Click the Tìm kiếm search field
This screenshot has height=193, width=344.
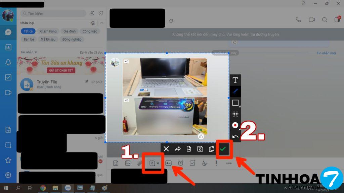(x=54, y=13)
